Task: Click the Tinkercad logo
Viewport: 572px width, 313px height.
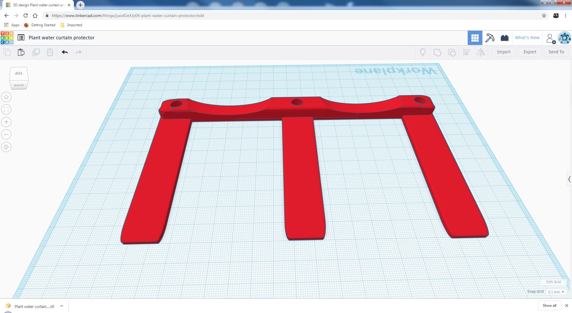Action: point(7,38)
